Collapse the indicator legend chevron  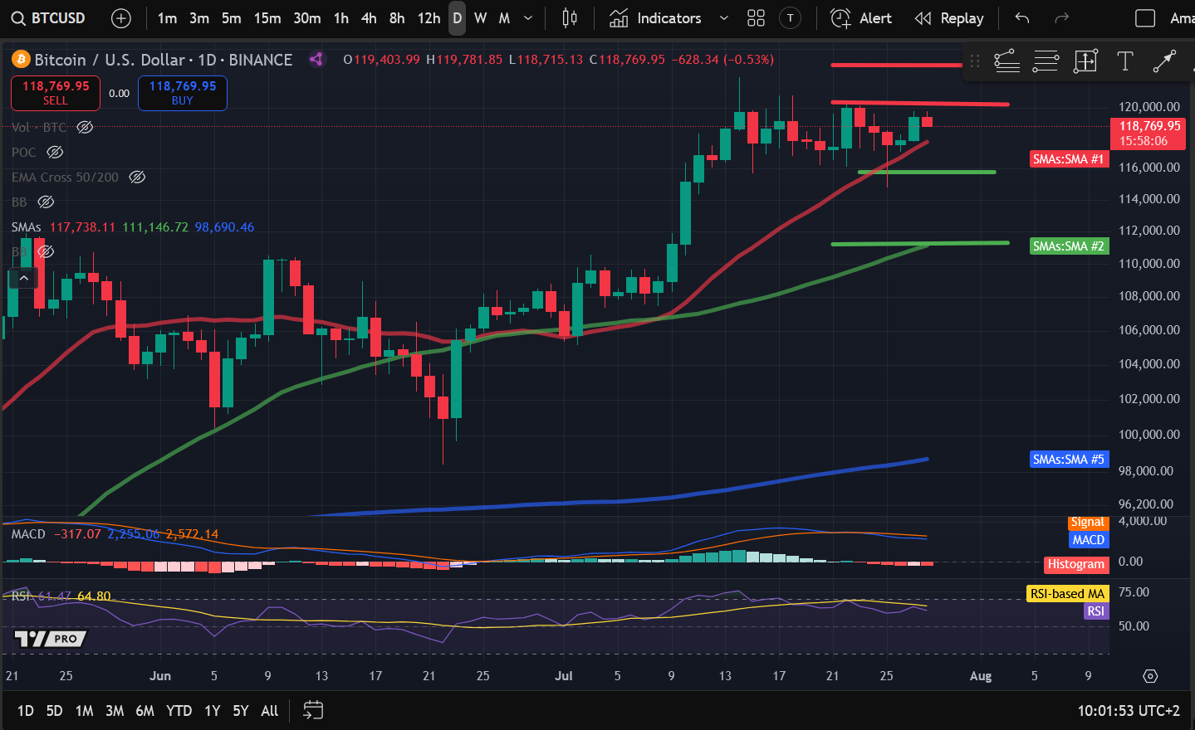[x=24, y=278]
